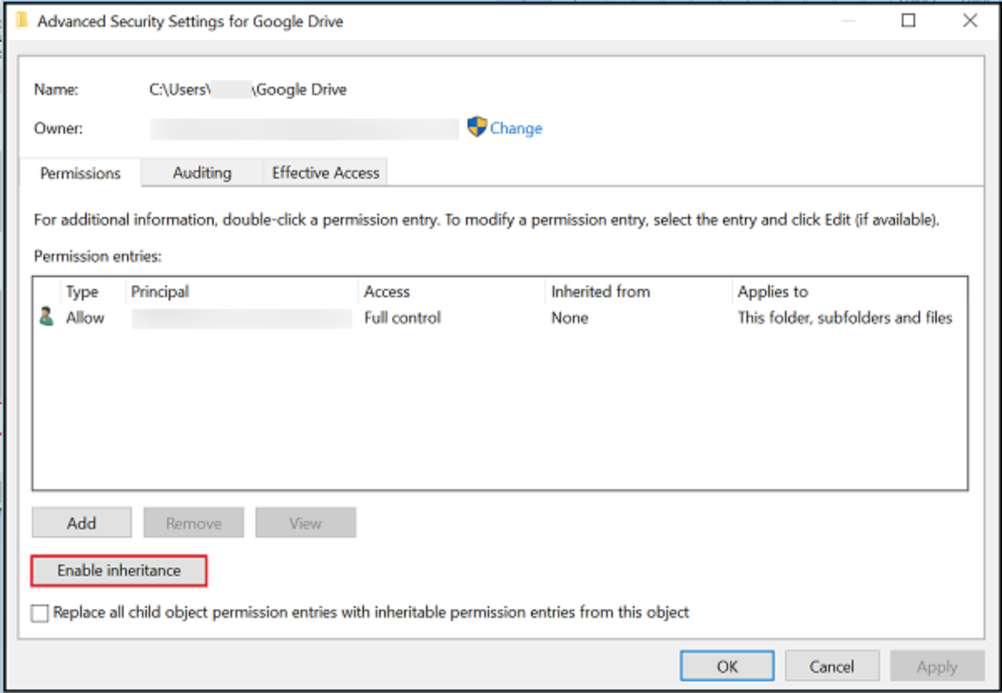Select the Allow text in permission entry
Viewport: 1002px width, 693px height.
click(x=85, y=317)
